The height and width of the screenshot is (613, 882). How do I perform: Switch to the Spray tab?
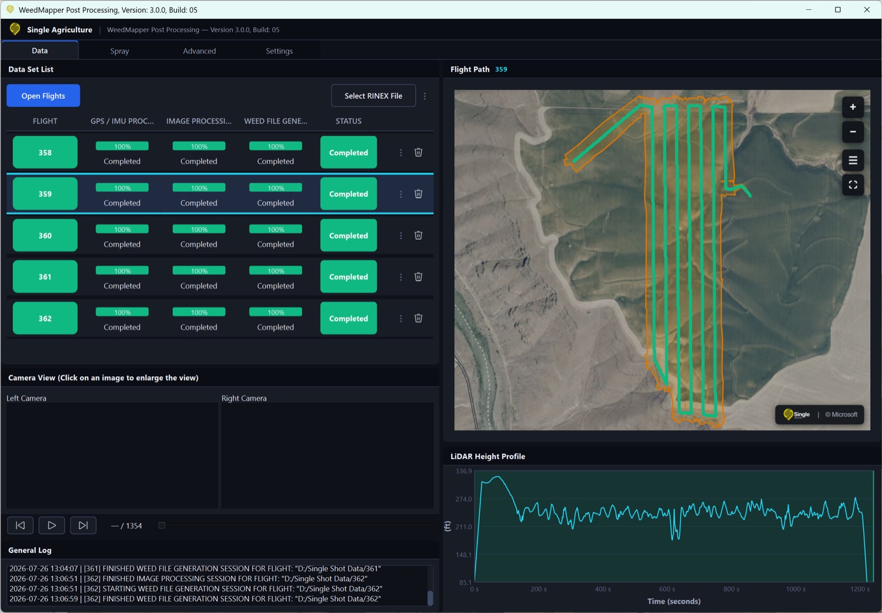click(x=119, y=51)
